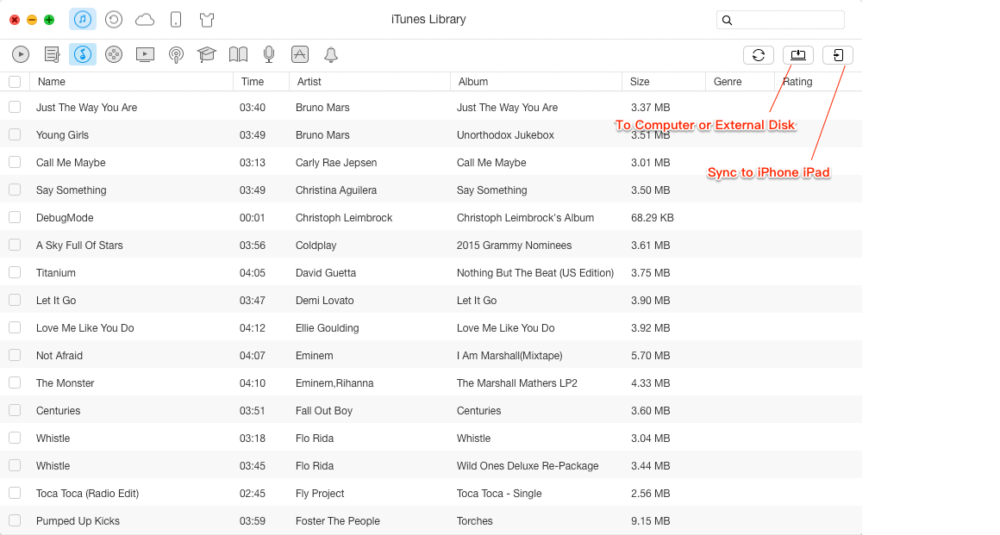Open the T-shirt skin icon
Screen dimensions: 1000x535
click(207, 20)
